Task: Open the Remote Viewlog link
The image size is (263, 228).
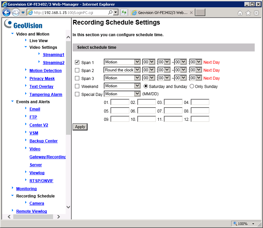Action: (x=32, y=211)
